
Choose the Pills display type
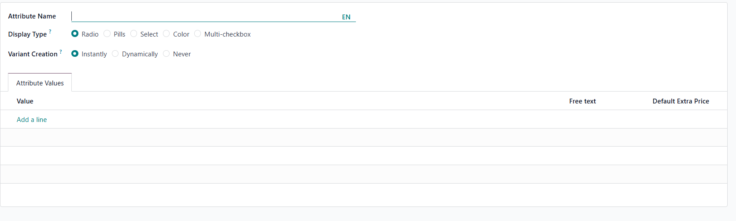(107, 33)
